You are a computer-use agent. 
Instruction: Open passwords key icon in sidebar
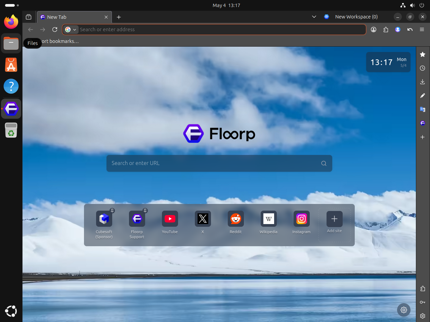point(423,302)
